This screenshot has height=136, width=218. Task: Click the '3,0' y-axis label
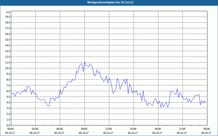[x=8, y=108]
